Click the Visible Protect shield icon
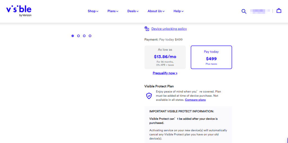The height and width of the screenshot is (143, 288). click(149, 96)
